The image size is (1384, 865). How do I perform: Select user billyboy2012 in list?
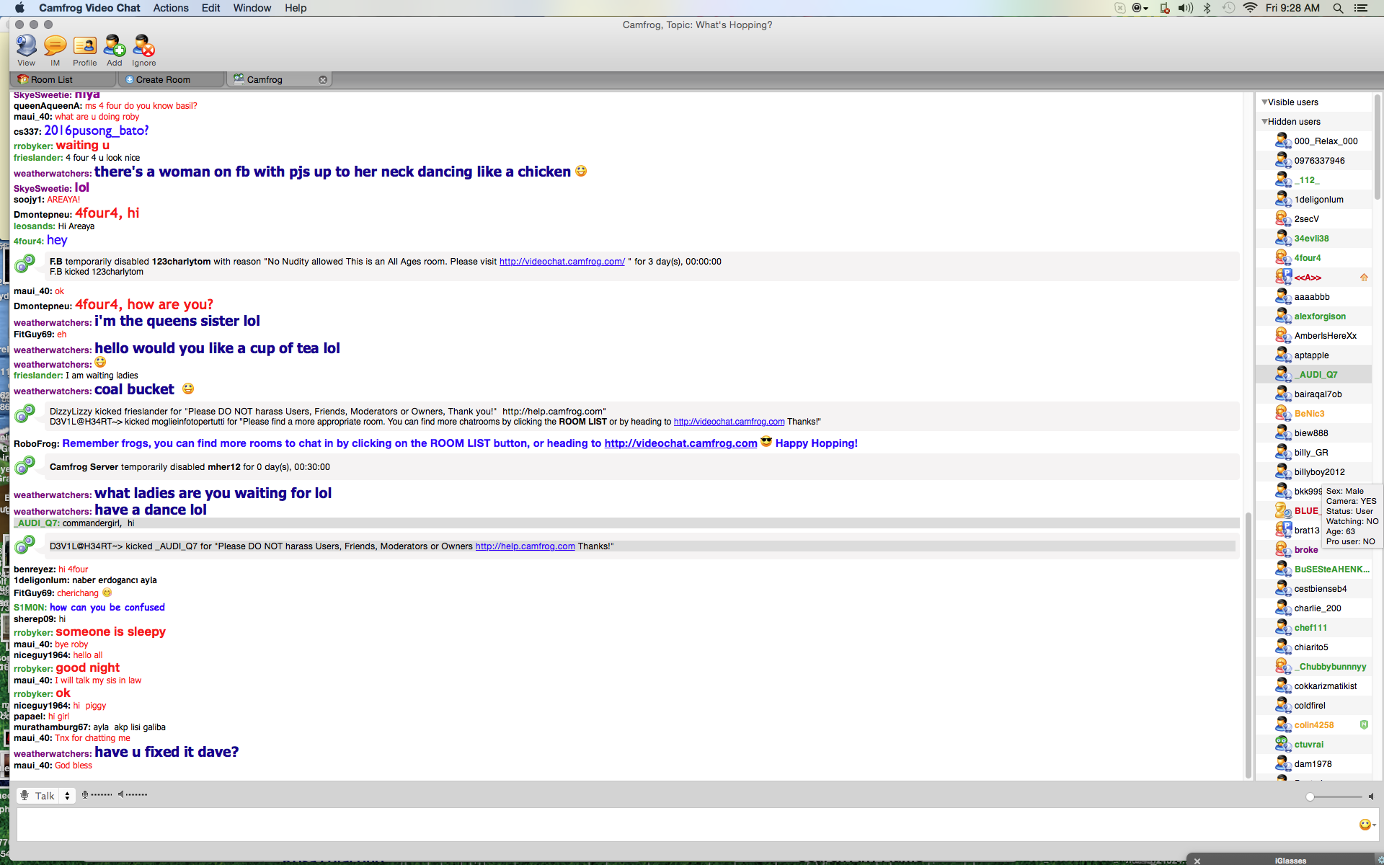(1313, 471)
